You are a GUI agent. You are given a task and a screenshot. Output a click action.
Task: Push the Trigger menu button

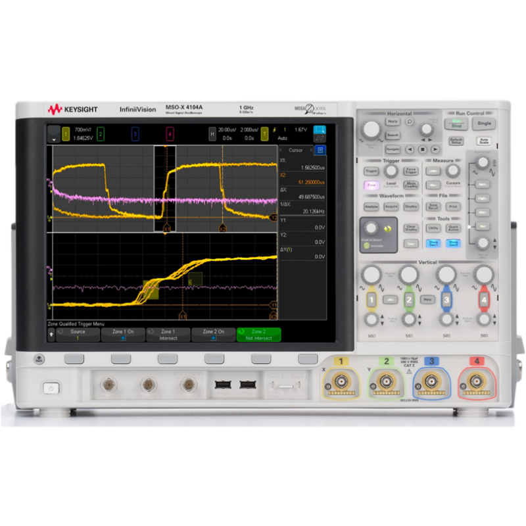click(x=371, y=172)
